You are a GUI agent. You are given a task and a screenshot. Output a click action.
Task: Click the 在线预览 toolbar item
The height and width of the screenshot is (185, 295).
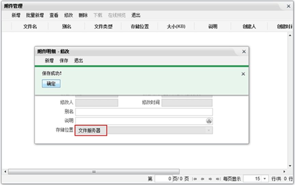click(117, 15)
